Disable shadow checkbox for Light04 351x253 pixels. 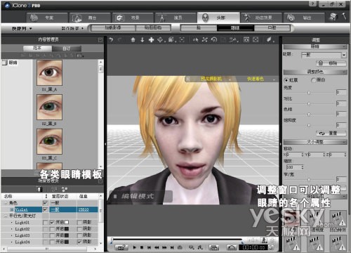pyautogui.click(x=79, y=242)
